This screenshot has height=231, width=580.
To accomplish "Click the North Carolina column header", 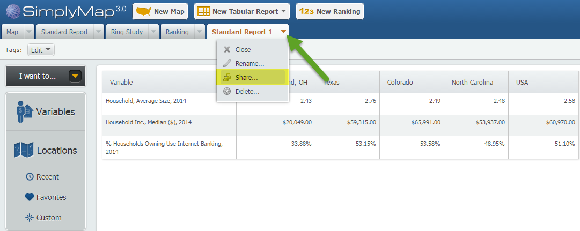I will [476, 82].
